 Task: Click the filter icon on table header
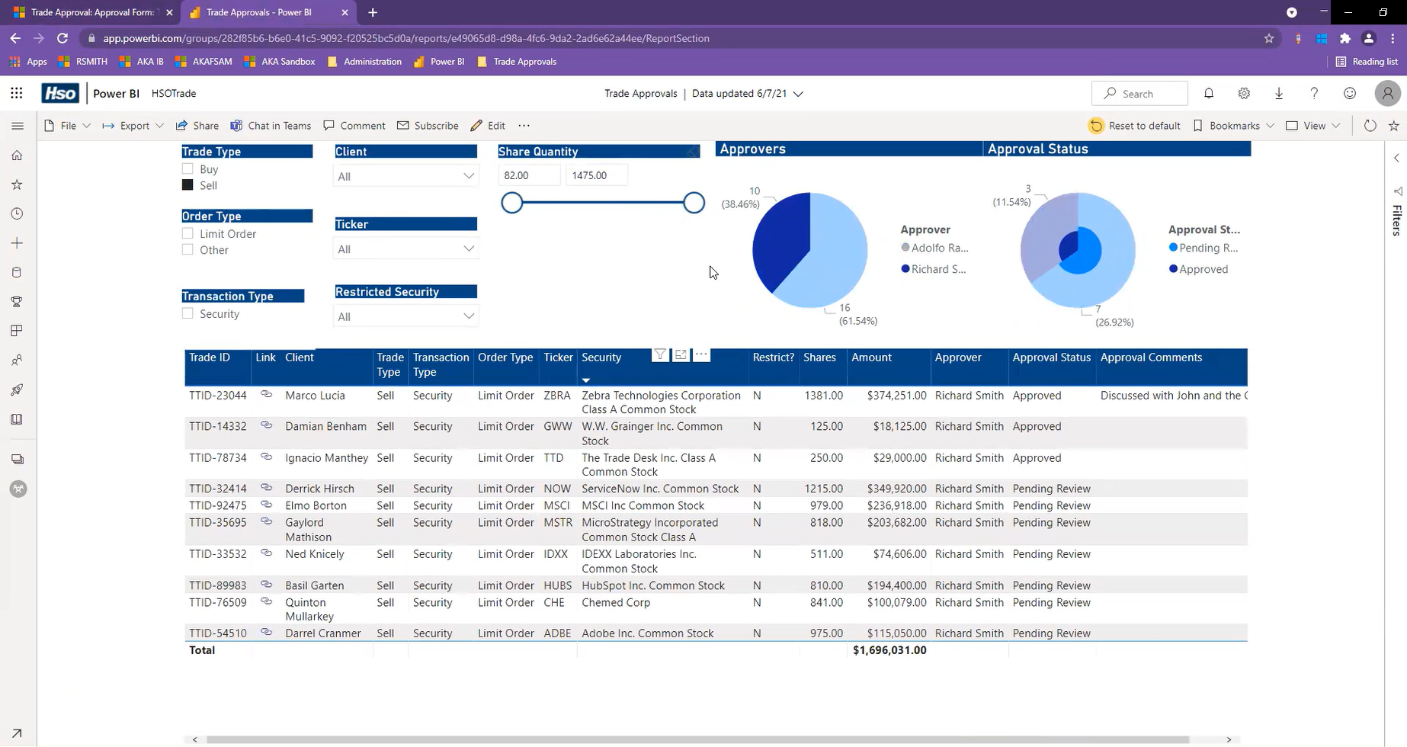point(660,354)
